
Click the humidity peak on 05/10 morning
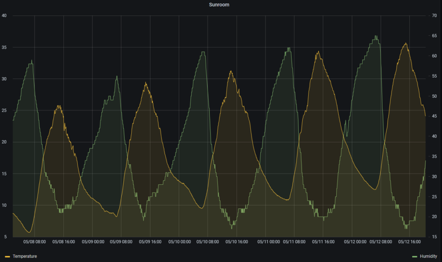pyautogui.click(x=203, y=52)
